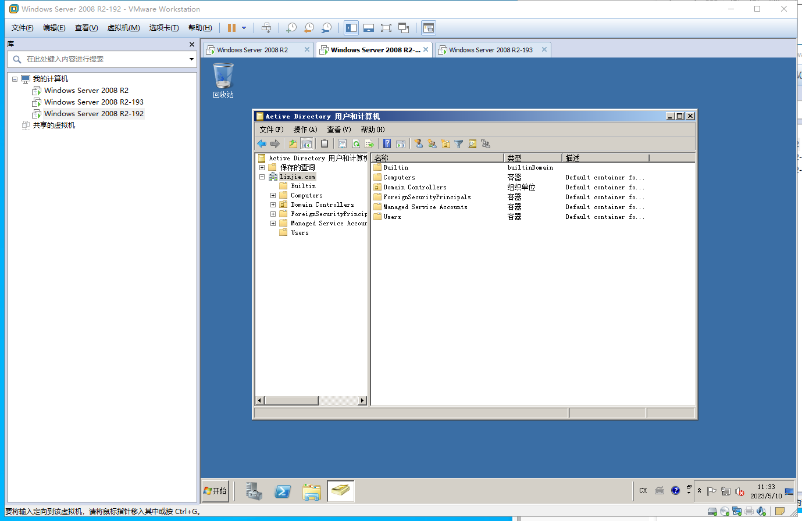Select Windows Server 2008 R2-193 in library

click(x=94, y=102)
